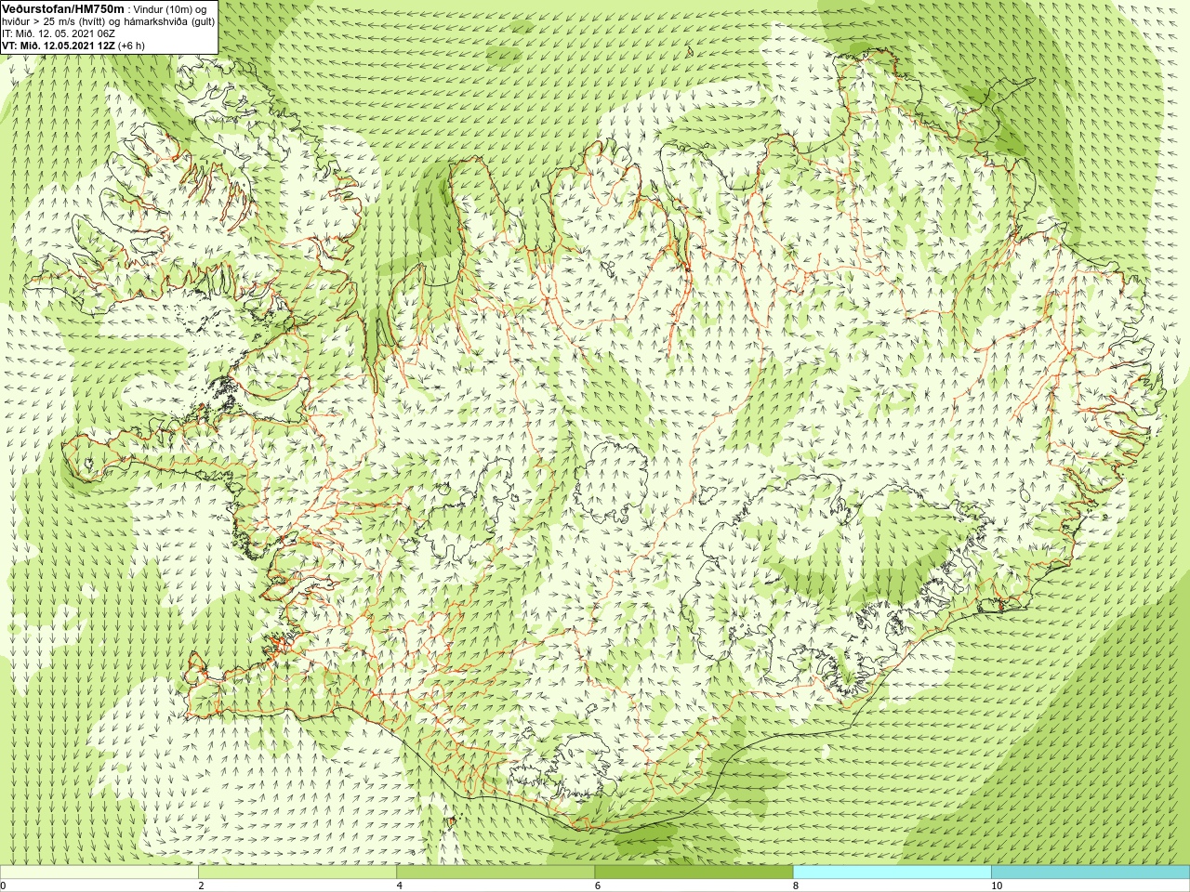
Task: Click the Veðurstofan/HM750m title text
Action: click(x=63, y=8)
